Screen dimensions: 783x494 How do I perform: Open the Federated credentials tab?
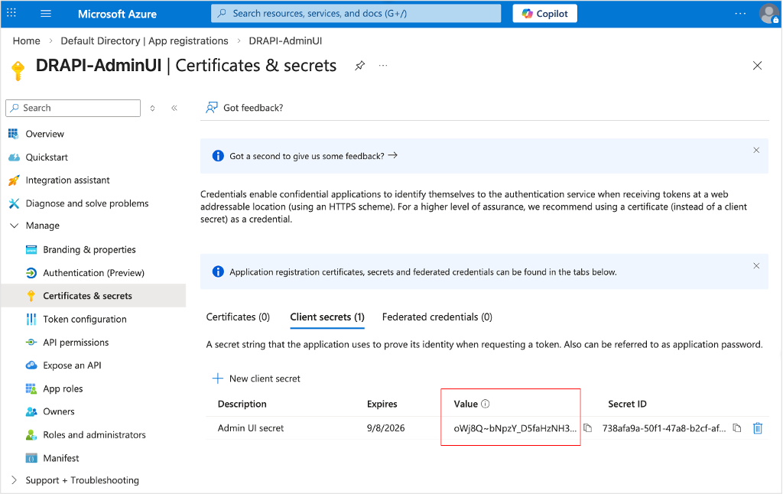tap(437, 317)
